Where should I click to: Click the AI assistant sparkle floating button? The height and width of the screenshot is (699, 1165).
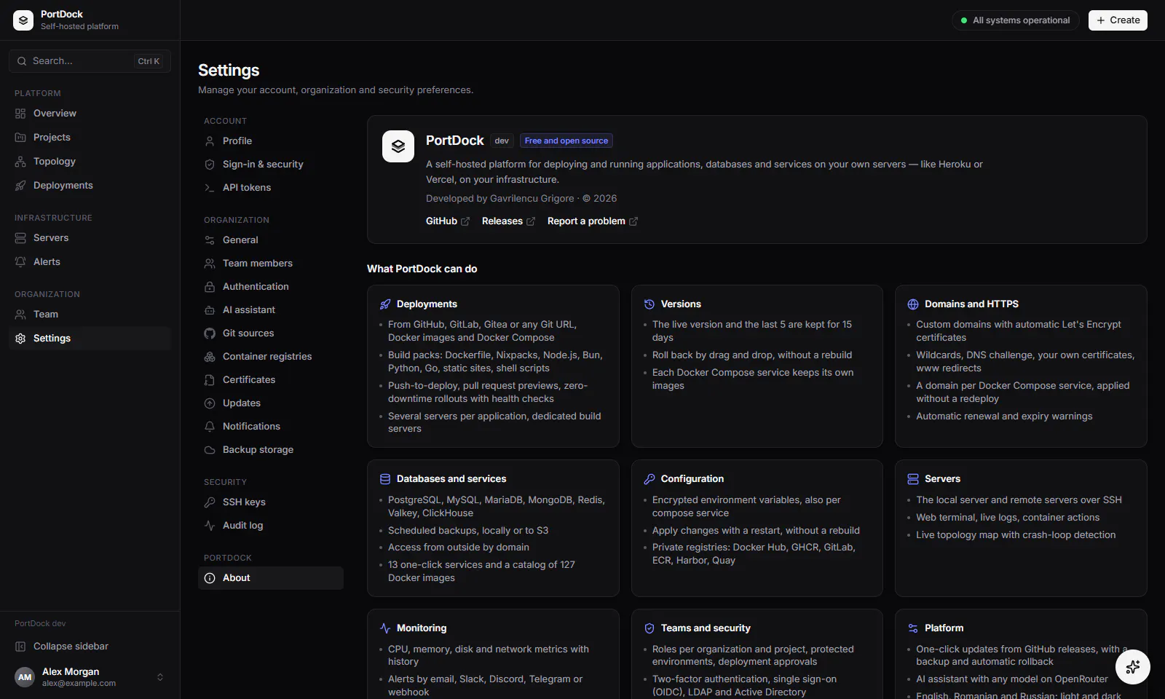pos(1133,667)
